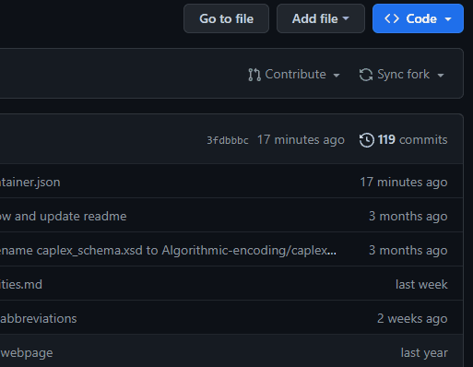473x367 pixels.
Task: Click 3 months ago in the update readme row
Action: click(408, 217)
